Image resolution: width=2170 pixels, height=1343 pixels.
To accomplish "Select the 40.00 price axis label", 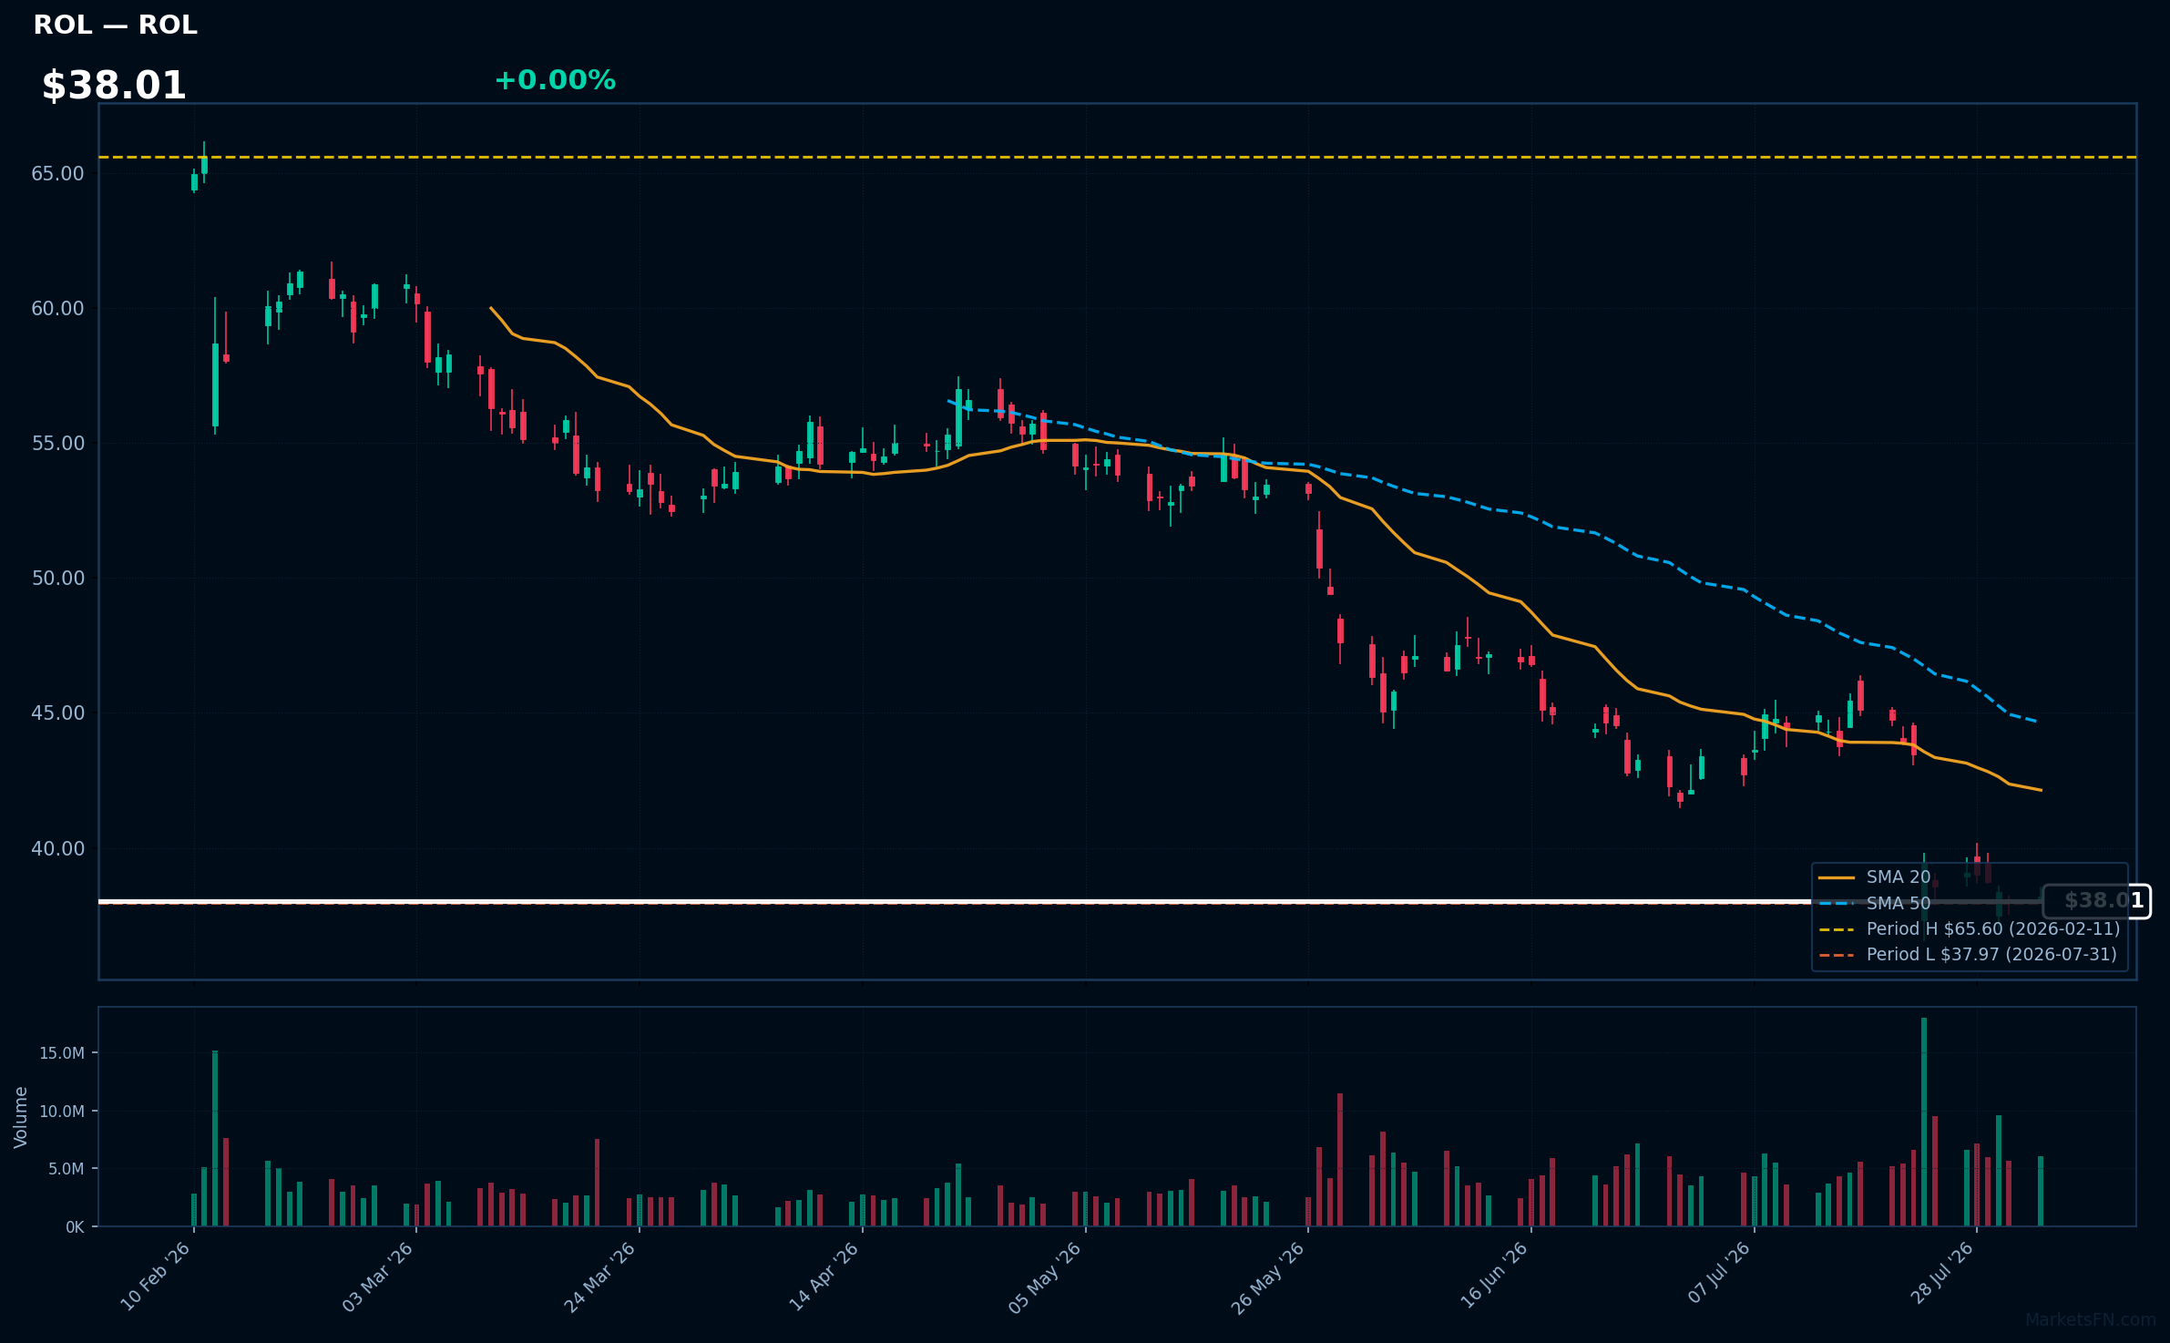I will click(x=57, y=848).
